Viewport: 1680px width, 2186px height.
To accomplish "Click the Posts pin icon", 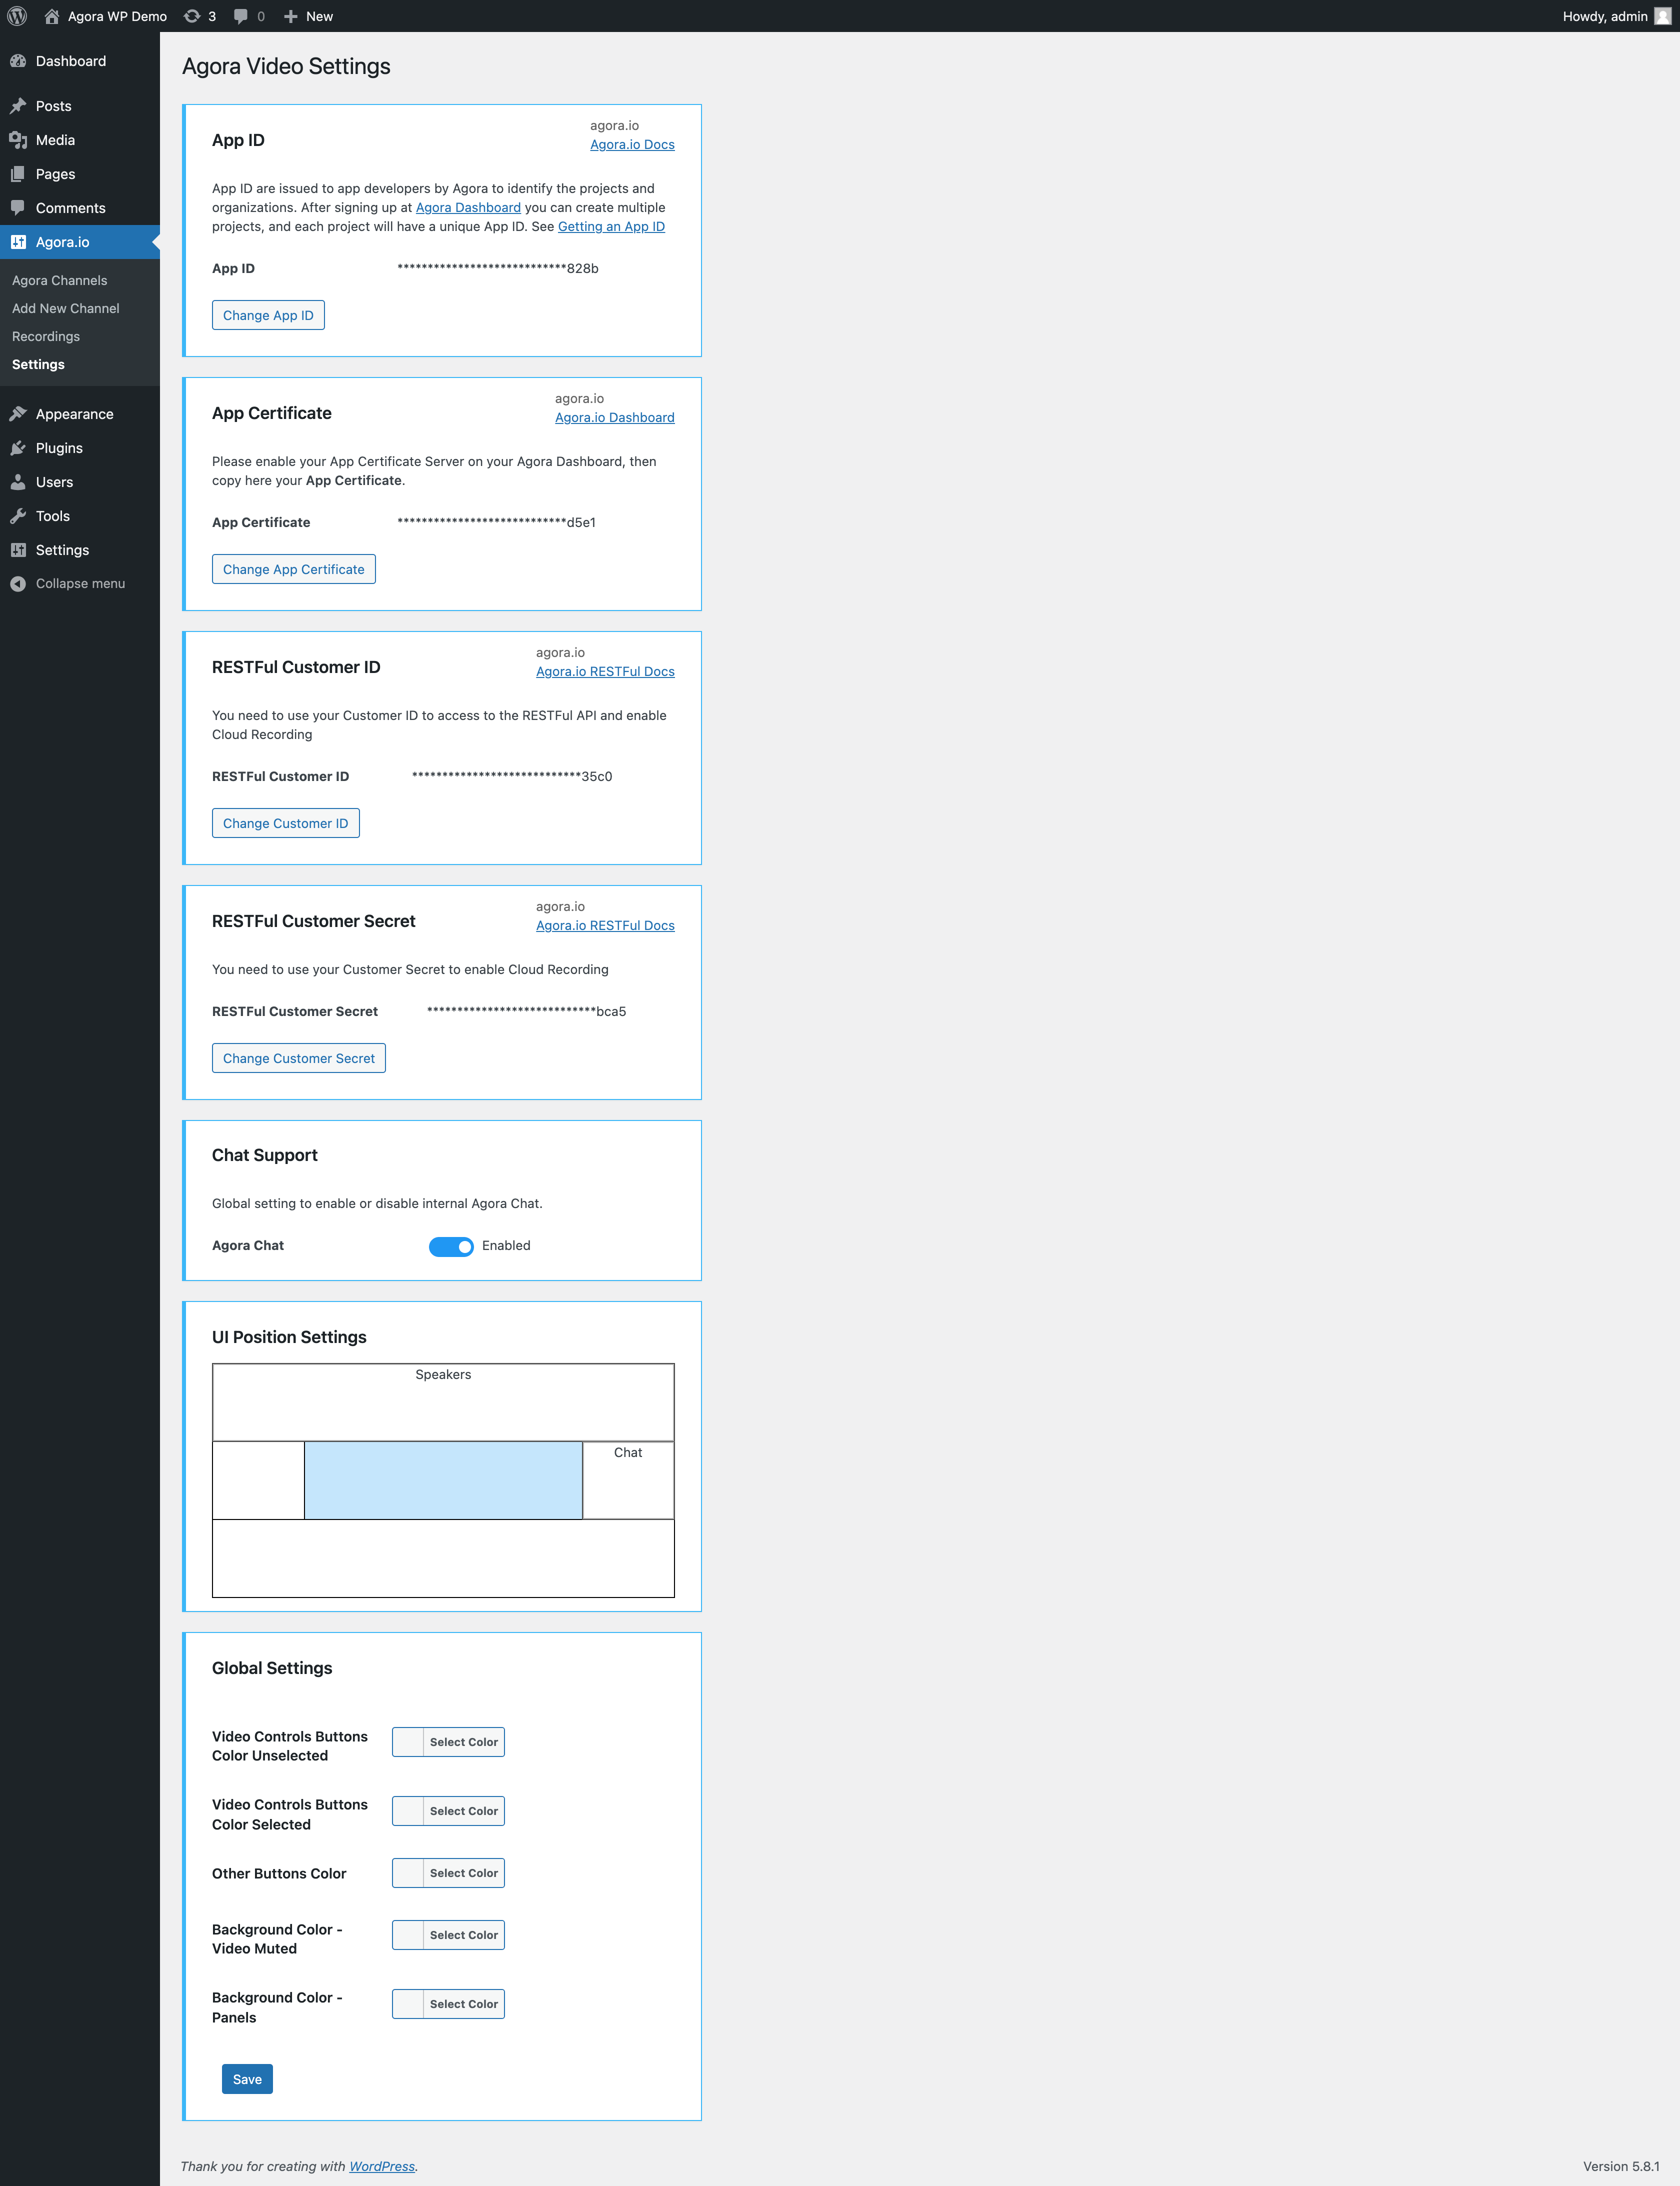I will (18, 106).
